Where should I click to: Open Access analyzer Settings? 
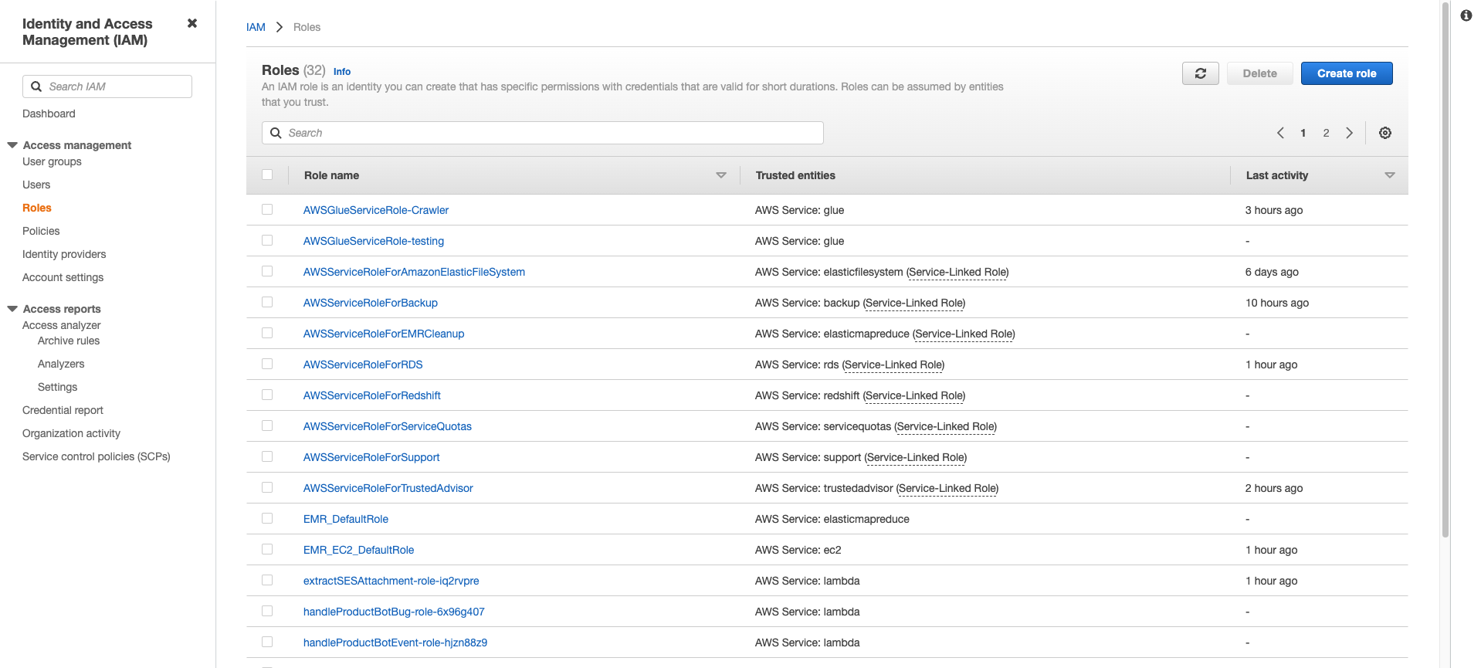(x=57, y=387)
